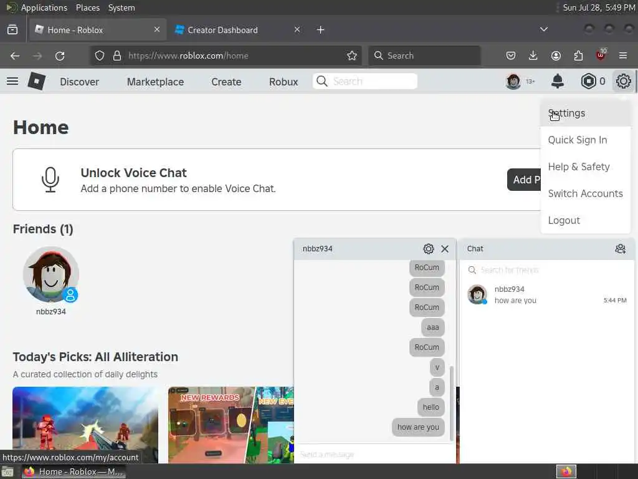Click the Chat panel header
Screen dimensions: 638x479
click(x=547, y=249)
